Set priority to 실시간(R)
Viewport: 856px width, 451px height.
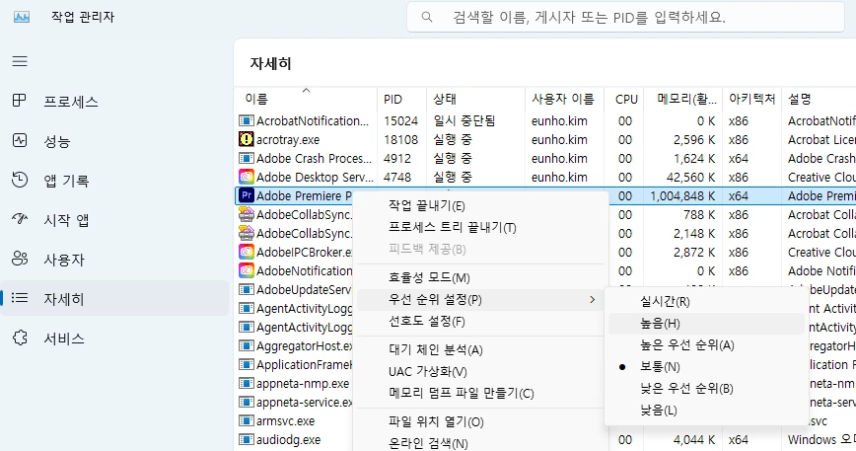(x=706, y=301)
